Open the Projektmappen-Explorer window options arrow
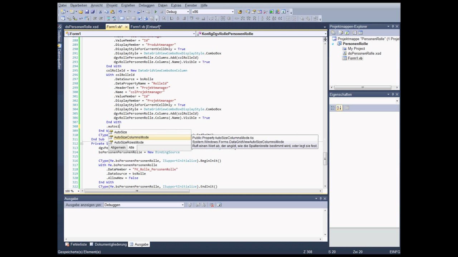Image resolution: width=458 pixels, height=257 pixels. pyautogui.click(x=388, y=26)
